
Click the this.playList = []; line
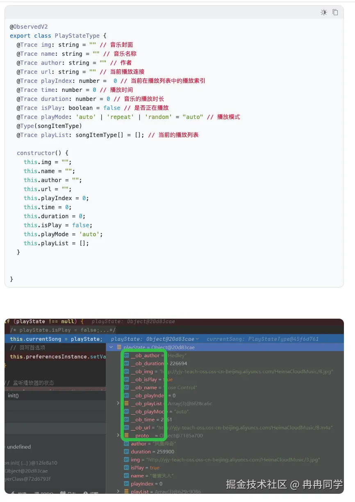(x=56, y=243)
